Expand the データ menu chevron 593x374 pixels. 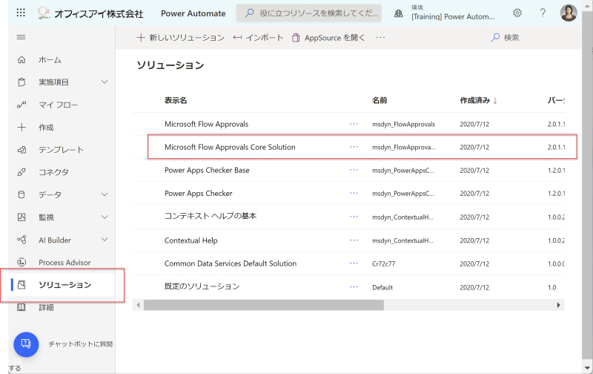[x=105, y=194]
